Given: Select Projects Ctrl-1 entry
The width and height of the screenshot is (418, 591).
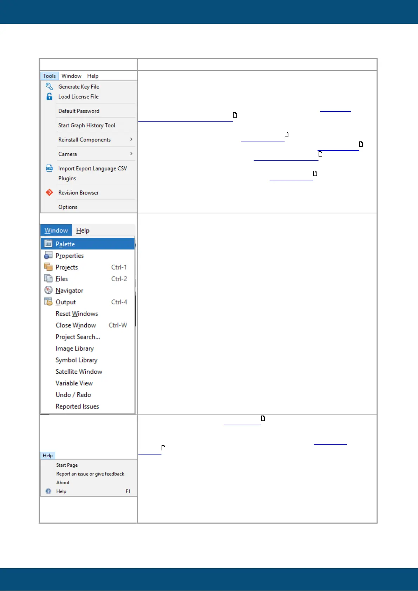Looking at the screenshot, I should click(x=88, y=267).
